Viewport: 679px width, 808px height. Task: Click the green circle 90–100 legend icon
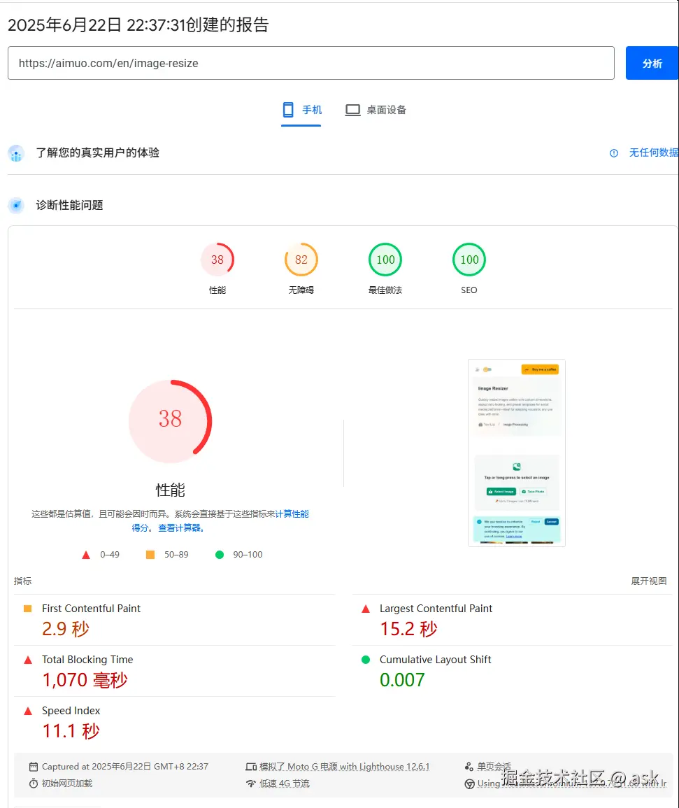click(x=220, y=555)
